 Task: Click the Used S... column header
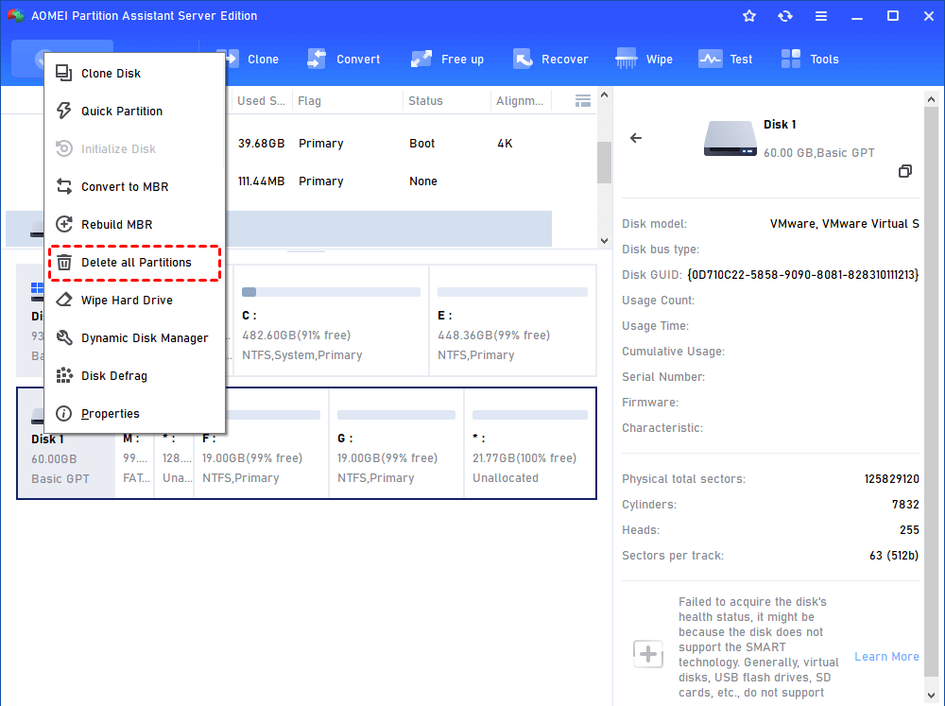coord(261,101)
